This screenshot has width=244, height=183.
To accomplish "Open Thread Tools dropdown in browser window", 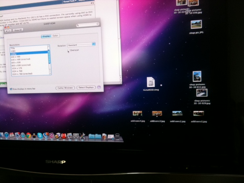I will (69, 2).
